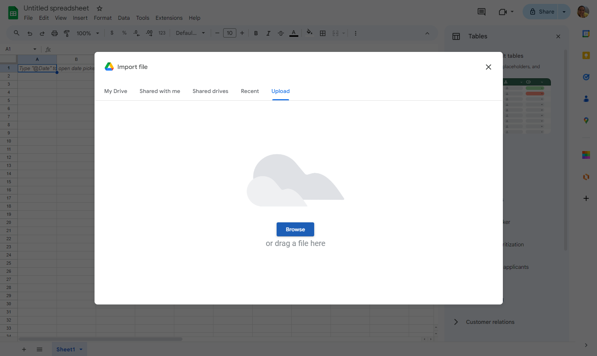
Task: Click the Share button
Action: pyautogui.click(x=541, y=12)
